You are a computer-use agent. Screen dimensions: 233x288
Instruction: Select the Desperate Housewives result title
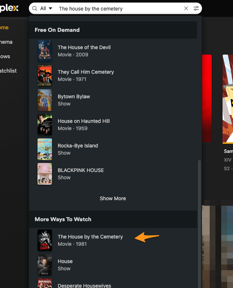tap(84, 285)
